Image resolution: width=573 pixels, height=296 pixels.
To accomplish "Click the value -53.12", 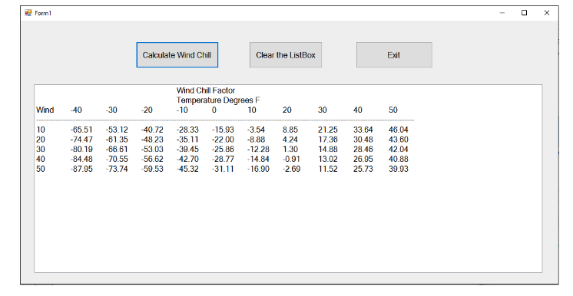I will click(x=117, y=130).
